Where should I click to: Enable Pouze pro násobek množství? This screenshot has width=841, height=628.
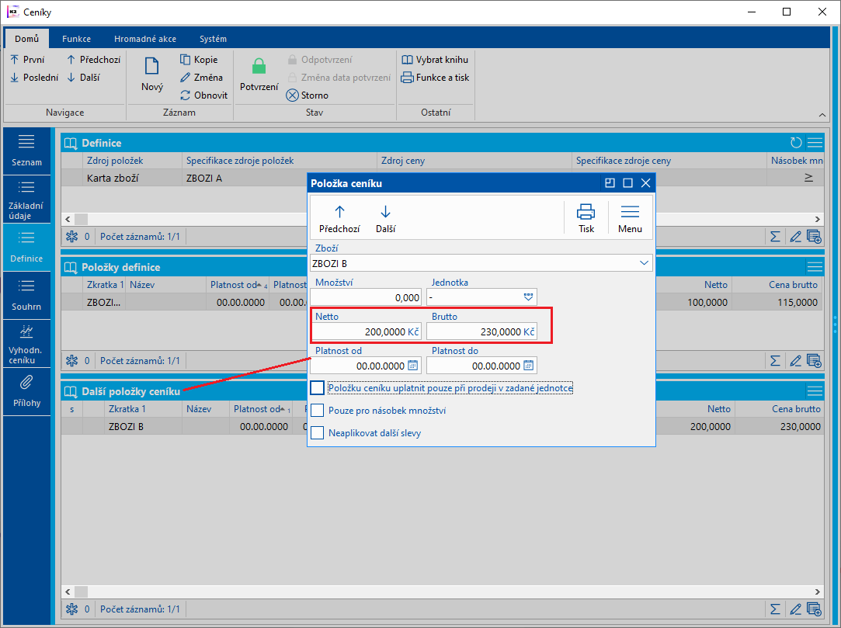(x=317, y=411)
